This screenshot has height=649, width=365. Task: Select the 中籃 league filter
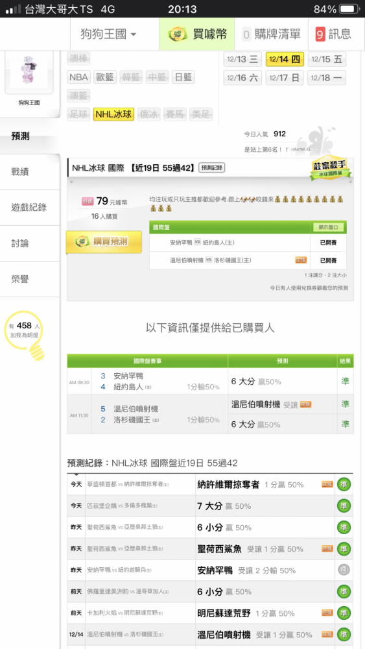tap(157, 77)
